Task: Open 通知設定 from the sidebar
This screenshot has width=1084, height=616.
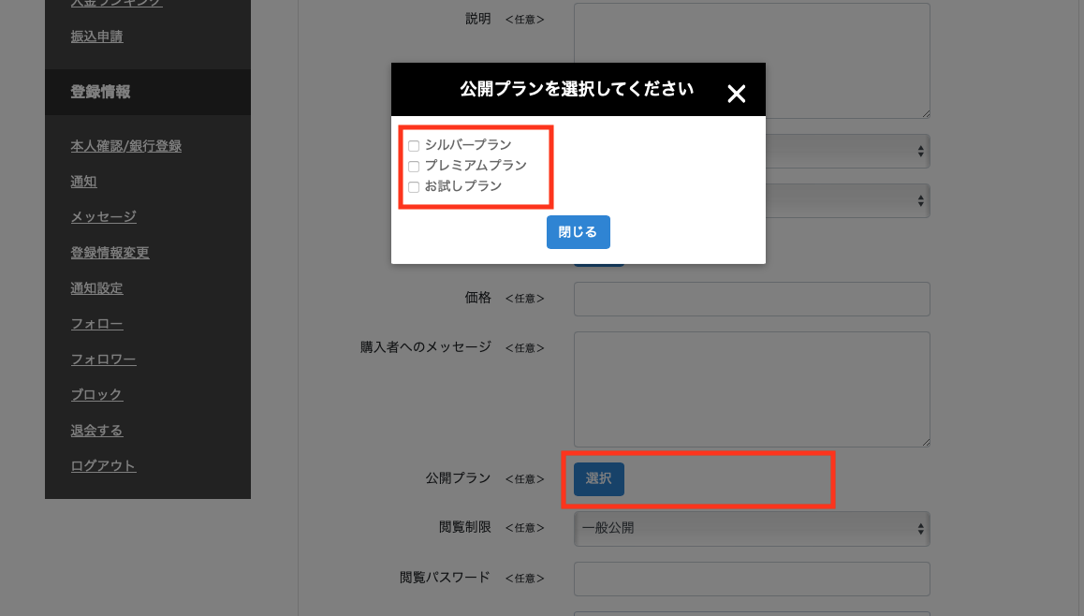Action: [x=96, y=288]
